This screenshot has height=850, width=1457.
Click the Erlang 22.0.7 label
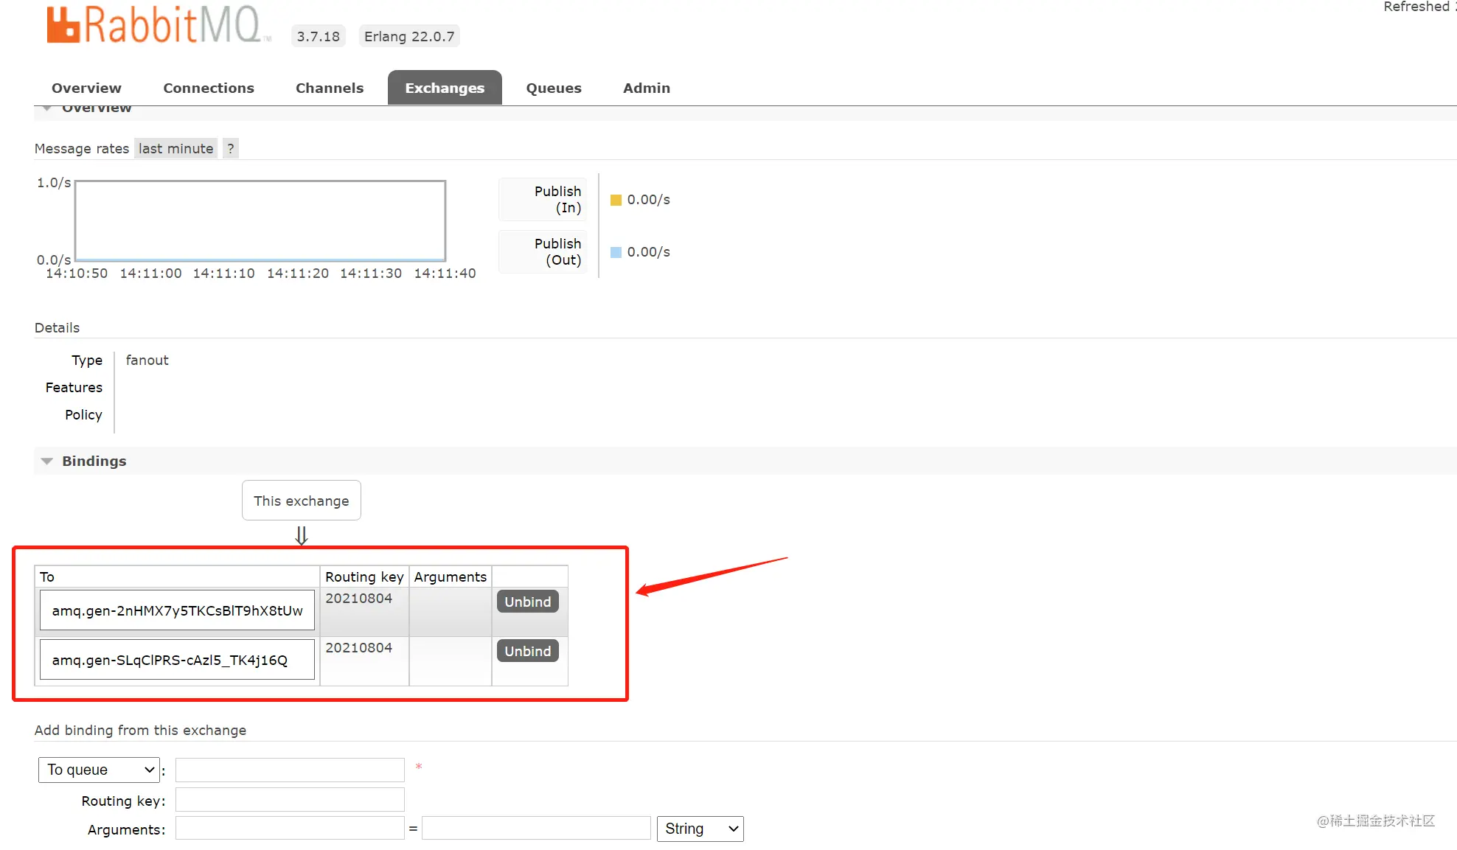coord(409,36)
